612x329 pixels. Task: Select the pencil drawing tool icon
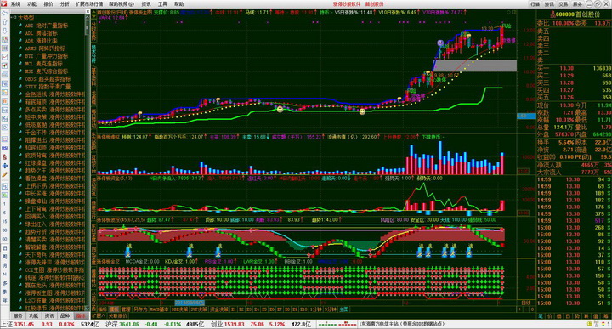tap(5, 174)
